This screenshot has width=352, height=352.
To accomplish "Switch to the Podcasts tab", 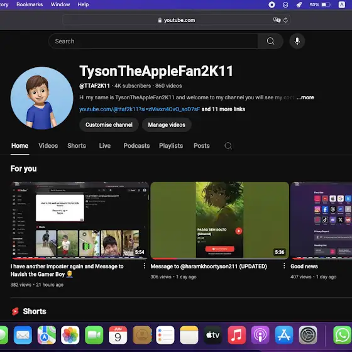I will coord(136,146).
